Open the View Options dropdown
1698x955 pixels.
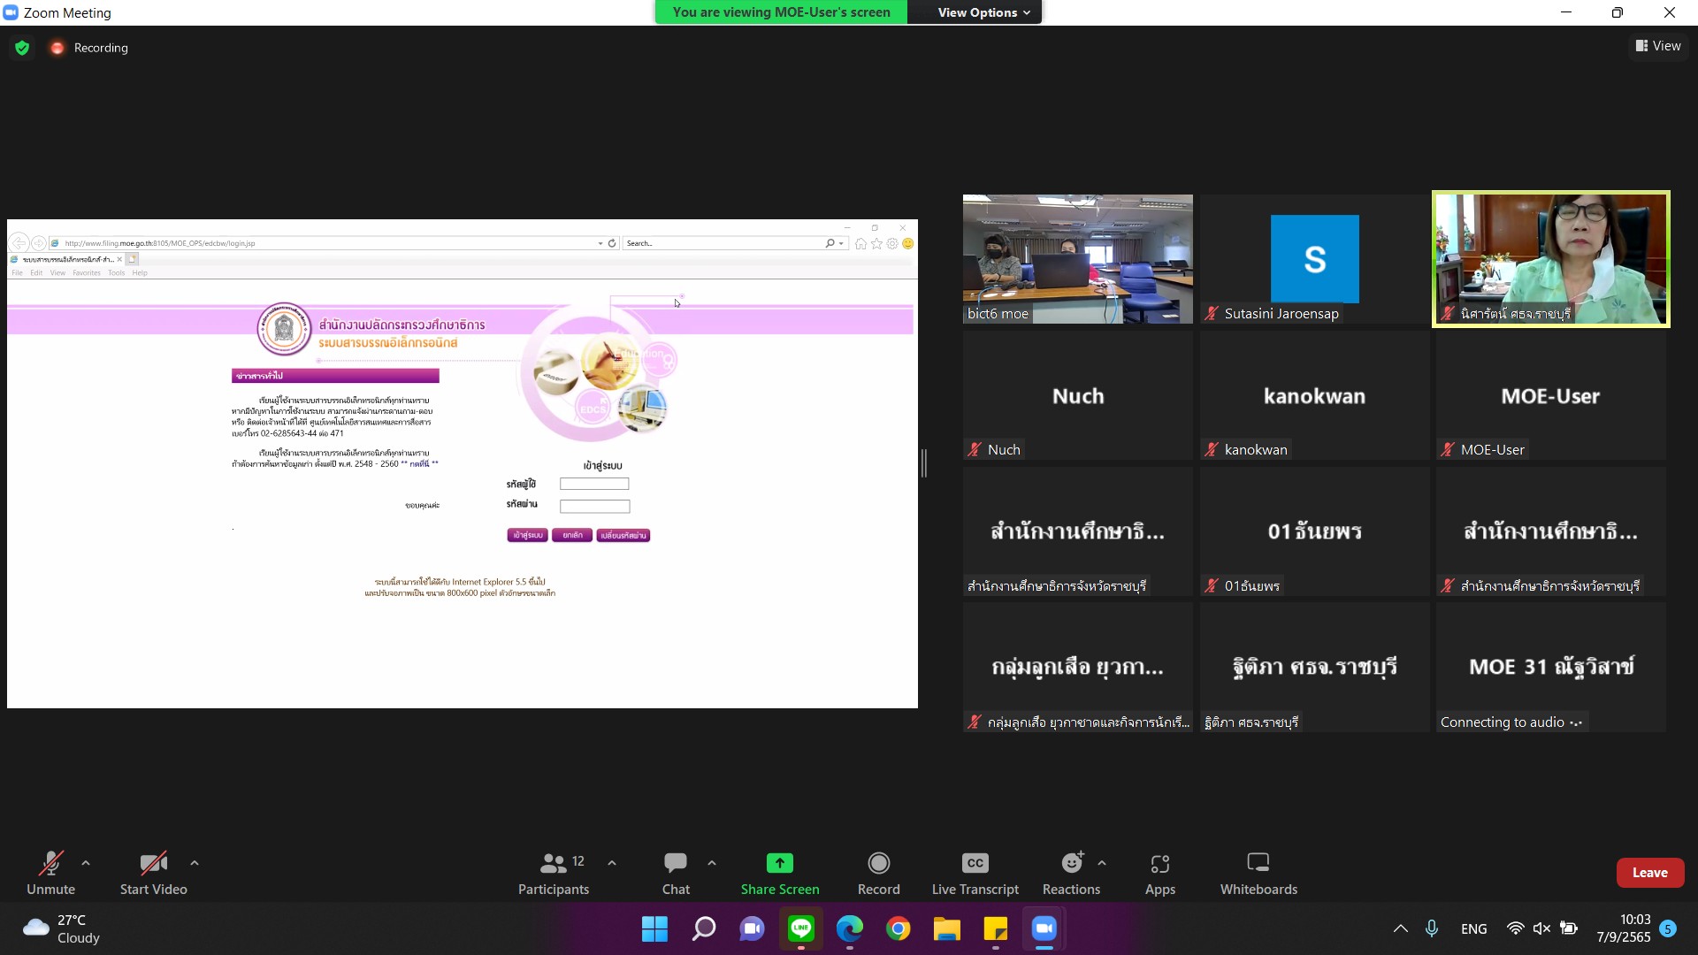(983, 12)
